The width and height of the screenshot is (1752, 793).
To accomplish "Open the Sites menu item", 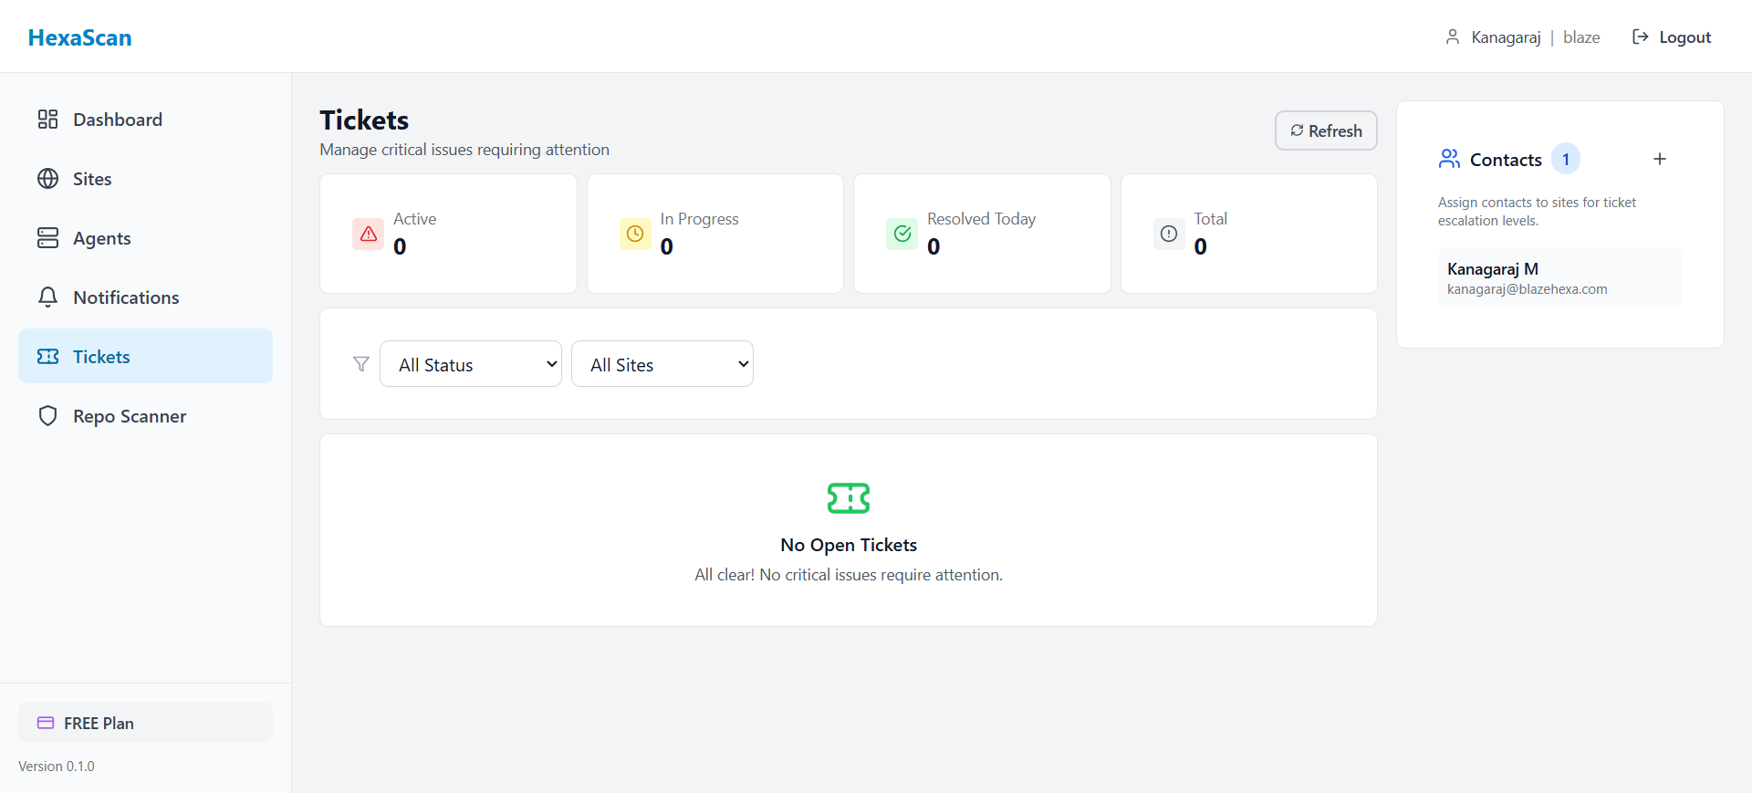I will tap(145, 179).
